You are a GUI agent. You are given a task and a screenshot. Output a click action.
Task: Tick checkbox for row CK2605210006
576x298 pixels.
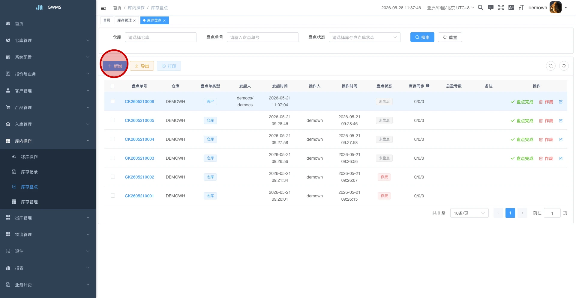click(113, 101)
